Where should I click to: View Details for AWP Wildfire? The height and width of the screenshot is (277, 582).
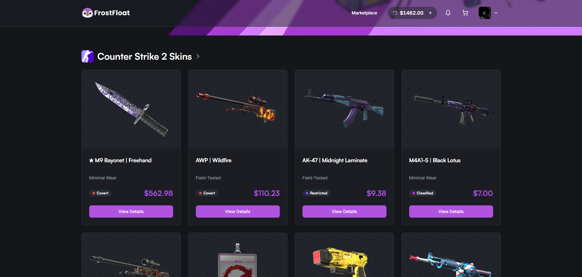coord(238,211)
